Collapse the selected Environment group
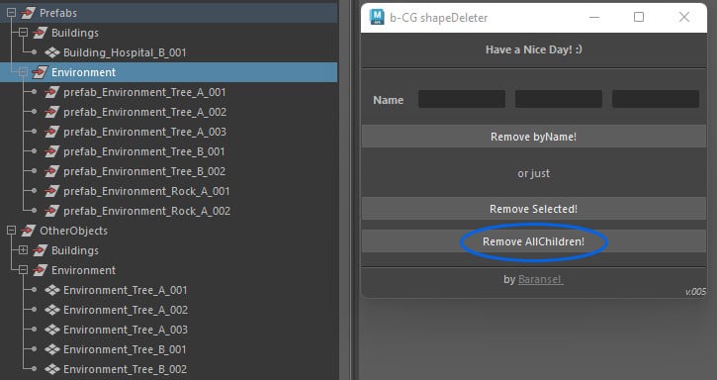Viewport: 717px width, 380px height. coord(24,72)
